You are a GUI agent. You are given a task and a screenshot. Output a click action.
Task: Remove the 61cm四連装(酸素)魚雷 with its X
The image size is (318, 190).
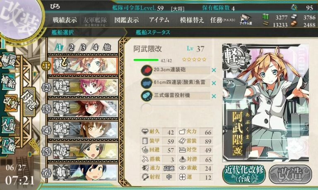[214, 83]
